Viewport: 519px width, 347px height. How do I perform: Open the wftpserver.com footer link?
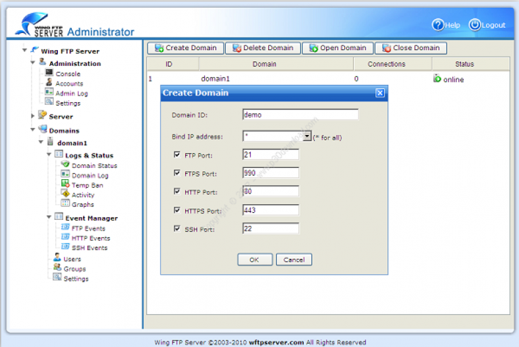click(x=277, y=342)
